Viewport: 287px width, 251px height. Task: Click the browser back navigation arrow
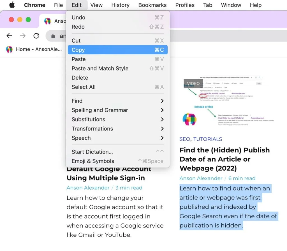tap(9, 36)
